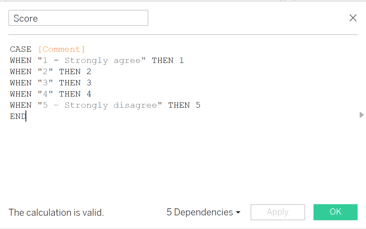The height and width of the screenshot is (229, 366).
Task: Click the "1 - Strongly agree" string
Action: point(92,60)
